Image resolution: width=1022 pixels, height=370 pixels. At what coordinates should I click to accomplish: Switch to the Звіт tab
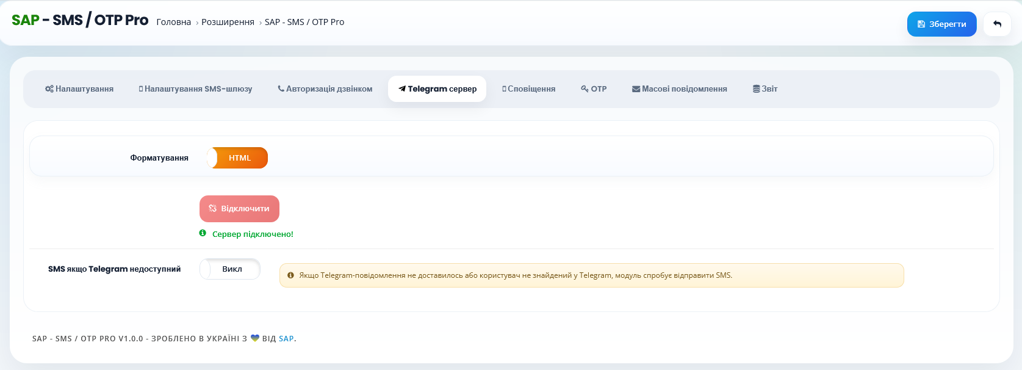click(765, 89)
